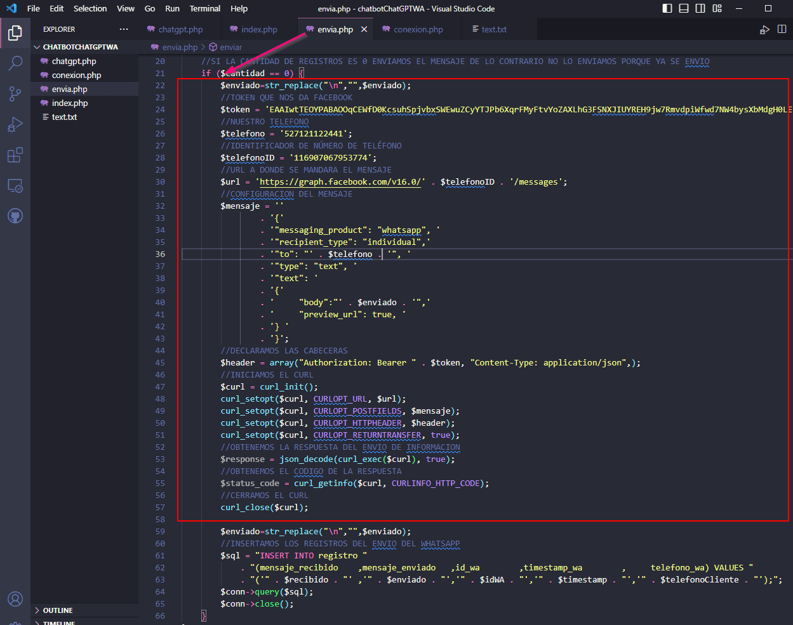Open the GitHub view in the Activity Bar

pos(14,215)
